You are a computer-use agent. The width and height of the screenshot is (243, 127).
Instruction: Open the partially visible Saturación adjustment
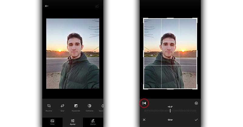pyautogui.click(x=101, y=108)
